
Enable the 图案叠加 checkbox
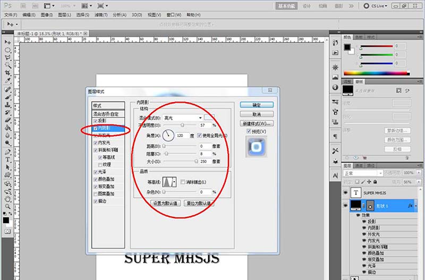96,194
